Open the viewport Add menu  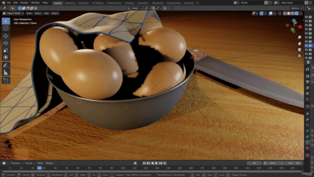coord(46,13)
